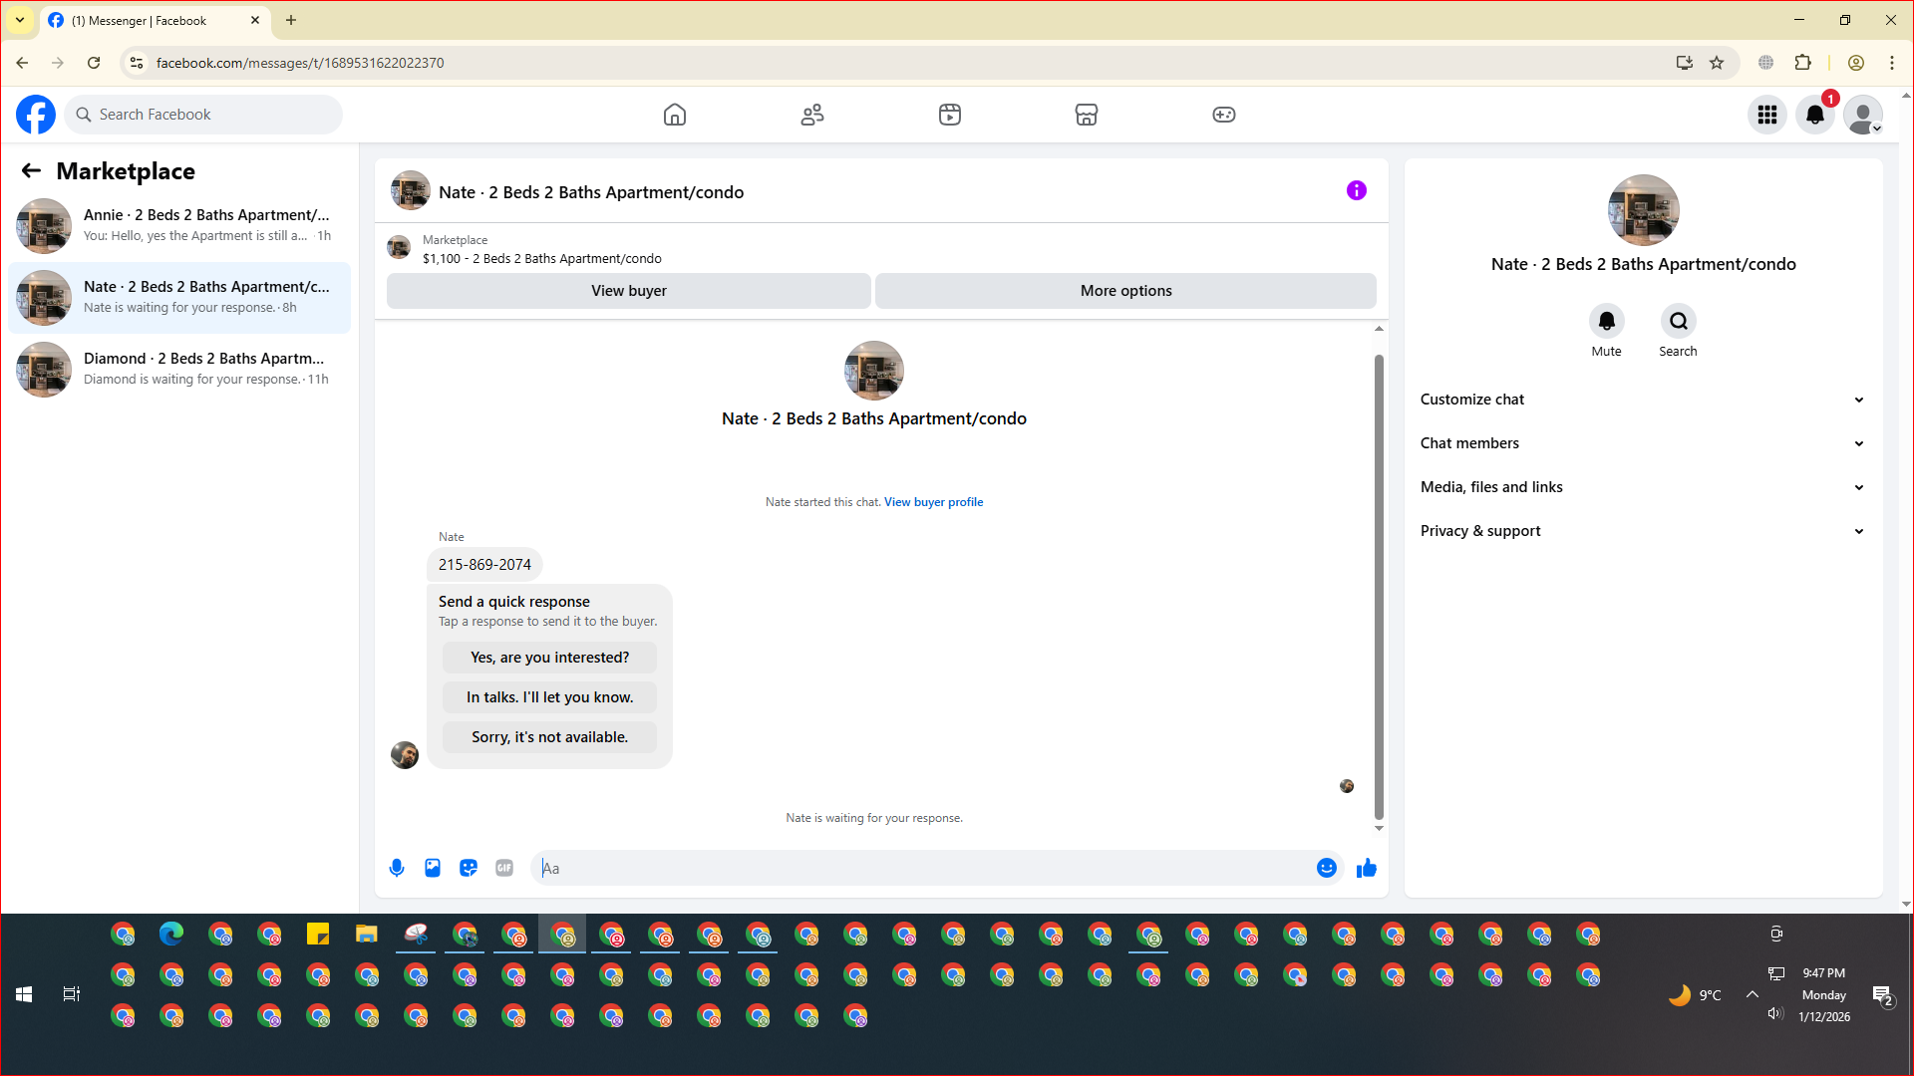
Task: Send quick response "Sorry, it's not available."
Action: pos(549,737)
